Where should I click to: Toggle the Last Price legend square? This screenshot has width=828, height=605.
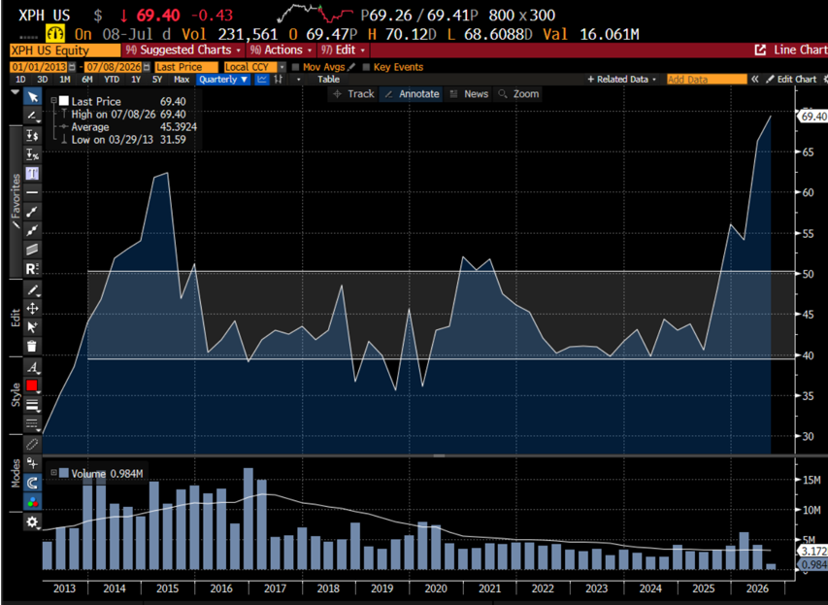(x=64, y=101)
